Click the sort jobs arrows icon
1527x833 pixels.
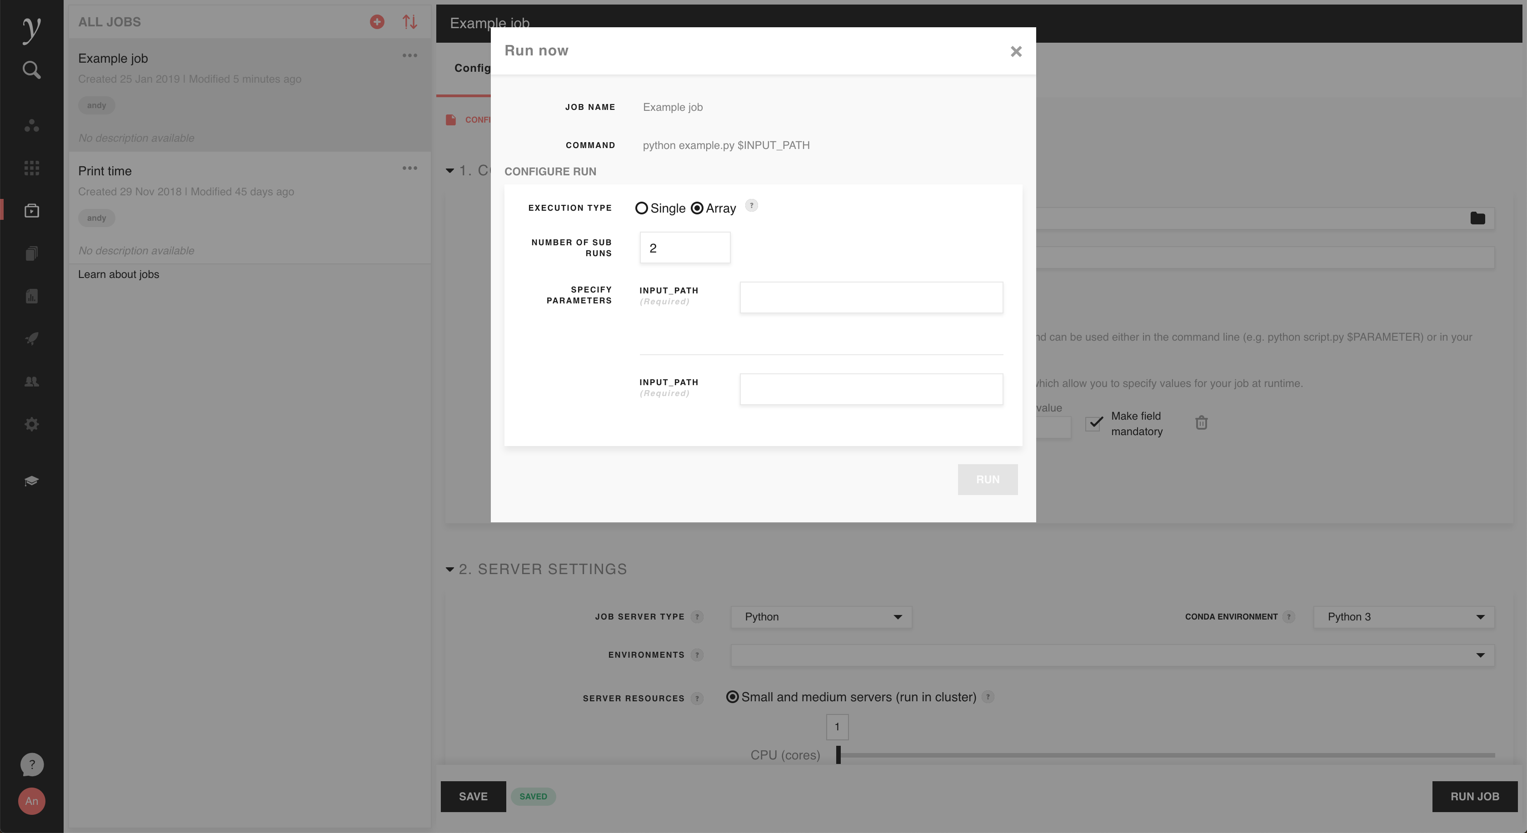tap(409, 22)
